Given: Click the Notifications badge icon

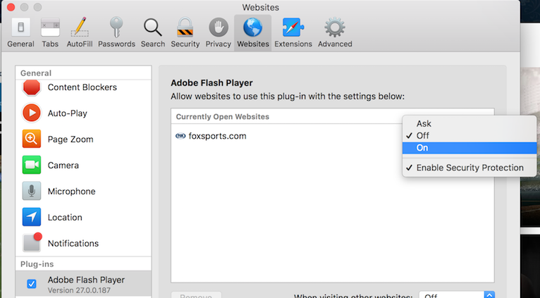Looking at the screenshot, I should (x=32, y=242).
